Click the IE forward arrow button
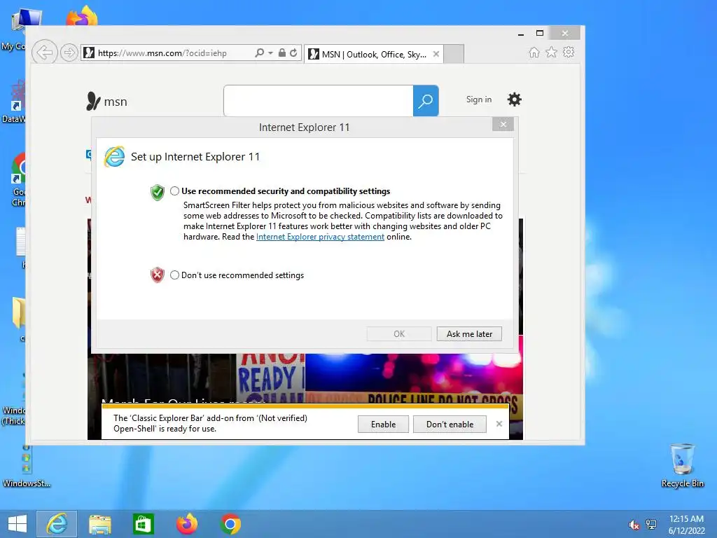This screenshot has width=717, height=538. [x=69, y=53]
